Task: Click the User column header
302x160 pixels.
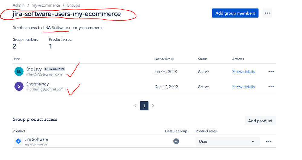Action: (x=16, y=59)
